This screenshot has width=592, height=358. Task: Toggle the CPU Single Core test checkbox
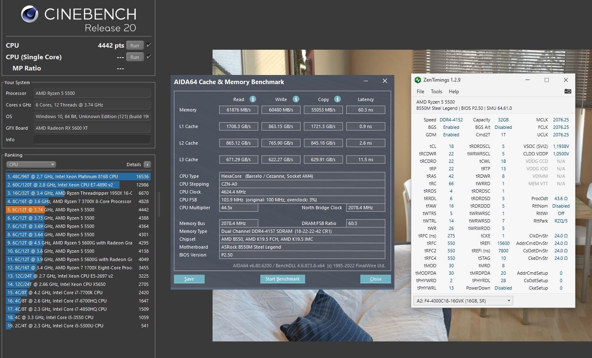click(149, 56)
